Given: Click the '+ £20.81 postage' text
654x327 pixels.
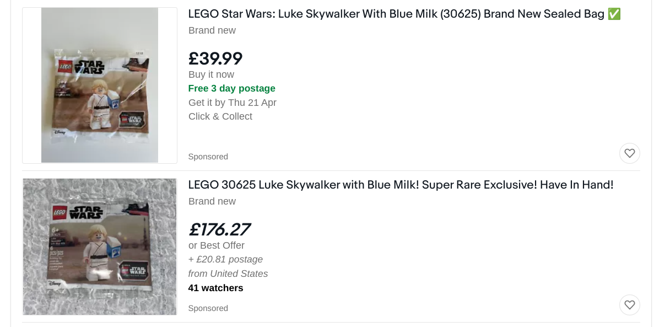Looking at the screenshot, I should coord(225,259).
